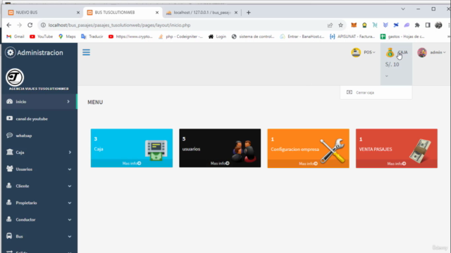Expand the Conductor submenu chevron
The image size is (451, 253).
[x=70, y=220]
